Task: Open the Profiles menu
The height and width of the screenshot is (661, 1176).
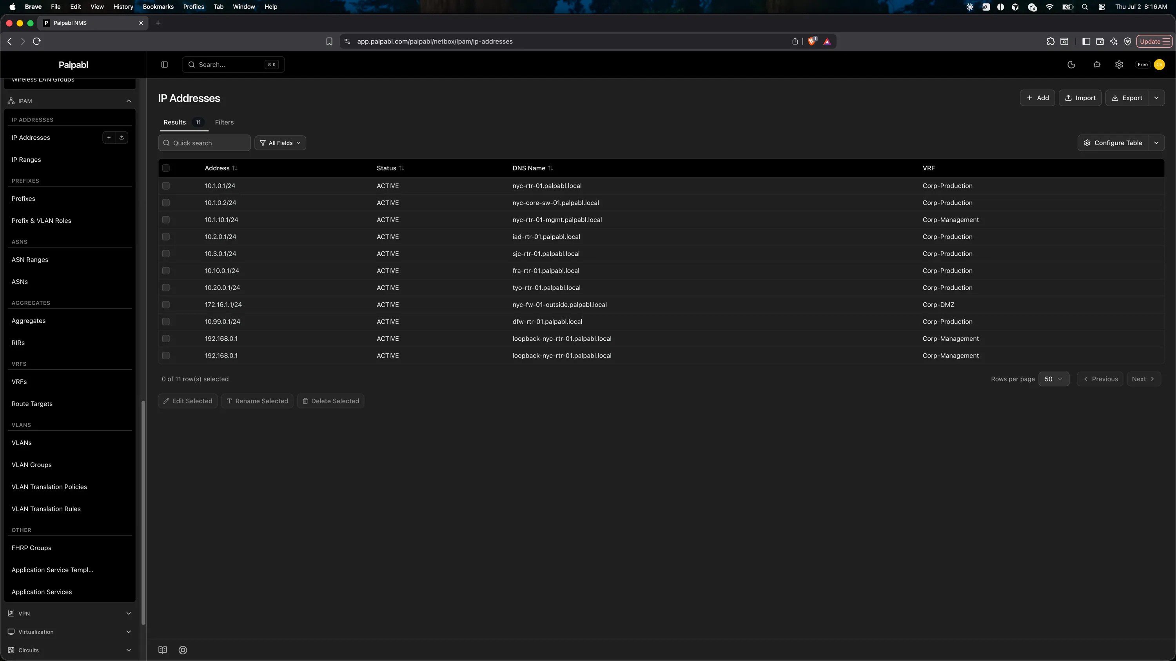Action: (194, 7)
